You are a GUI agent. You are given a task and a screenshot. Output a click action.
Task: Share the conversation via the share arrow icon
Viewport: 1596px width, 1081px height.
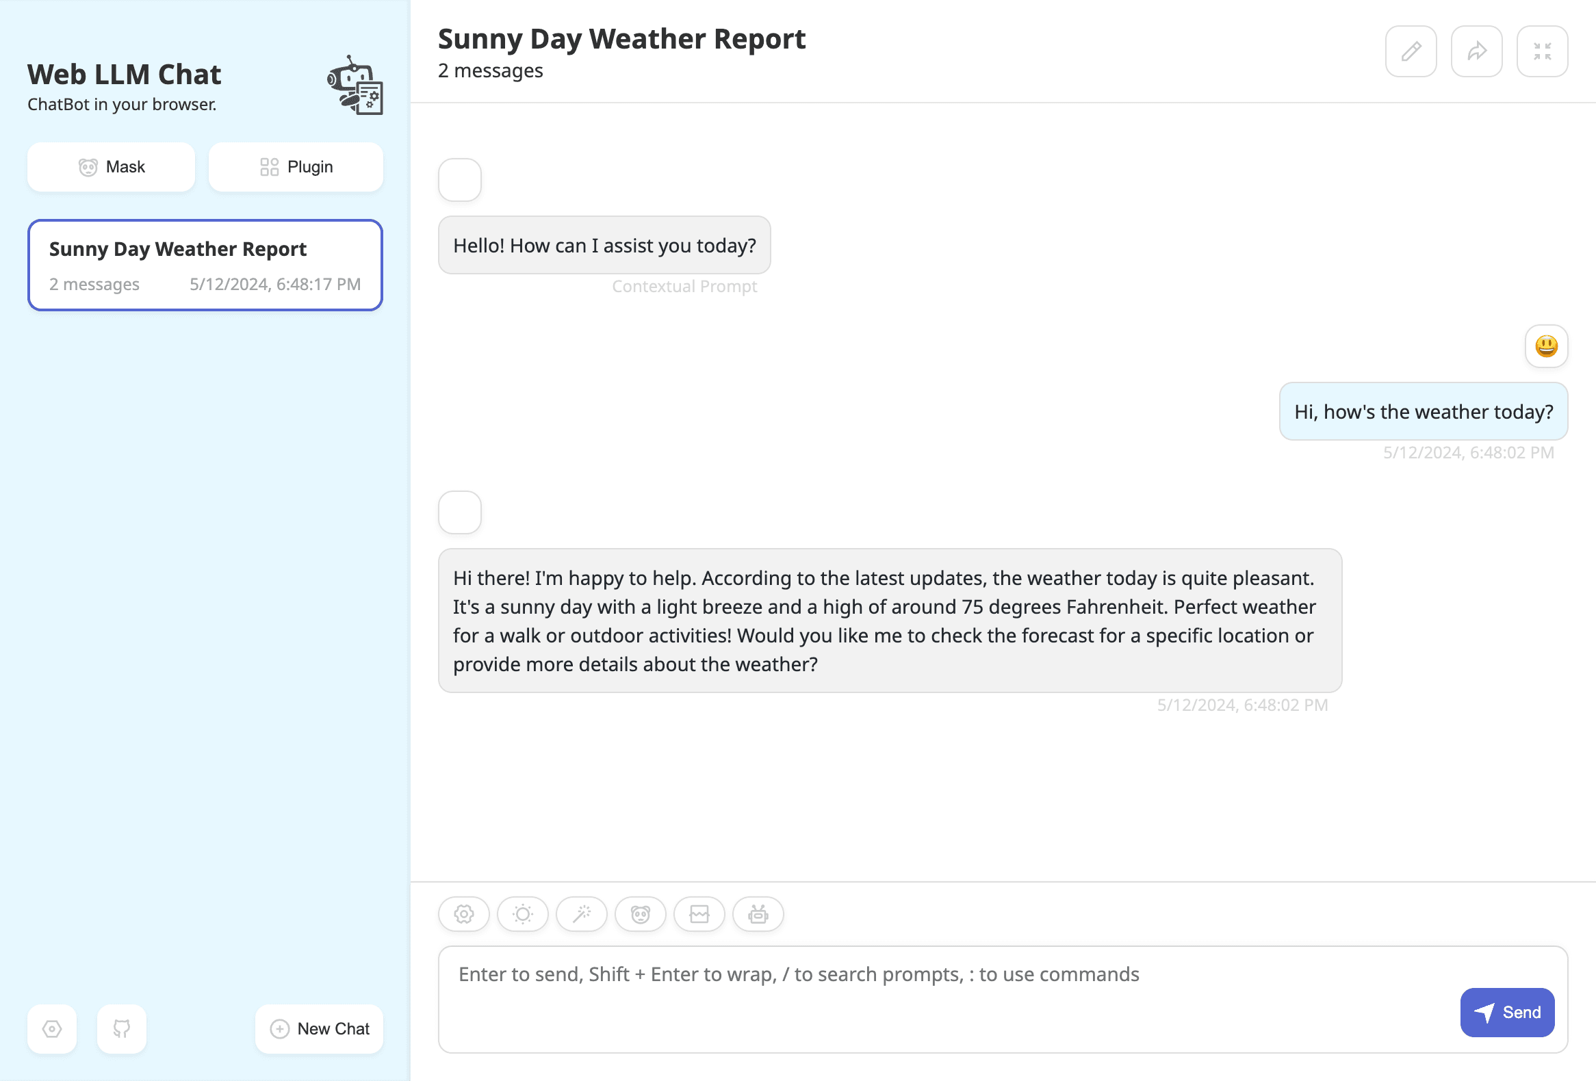click(1476, 51)
